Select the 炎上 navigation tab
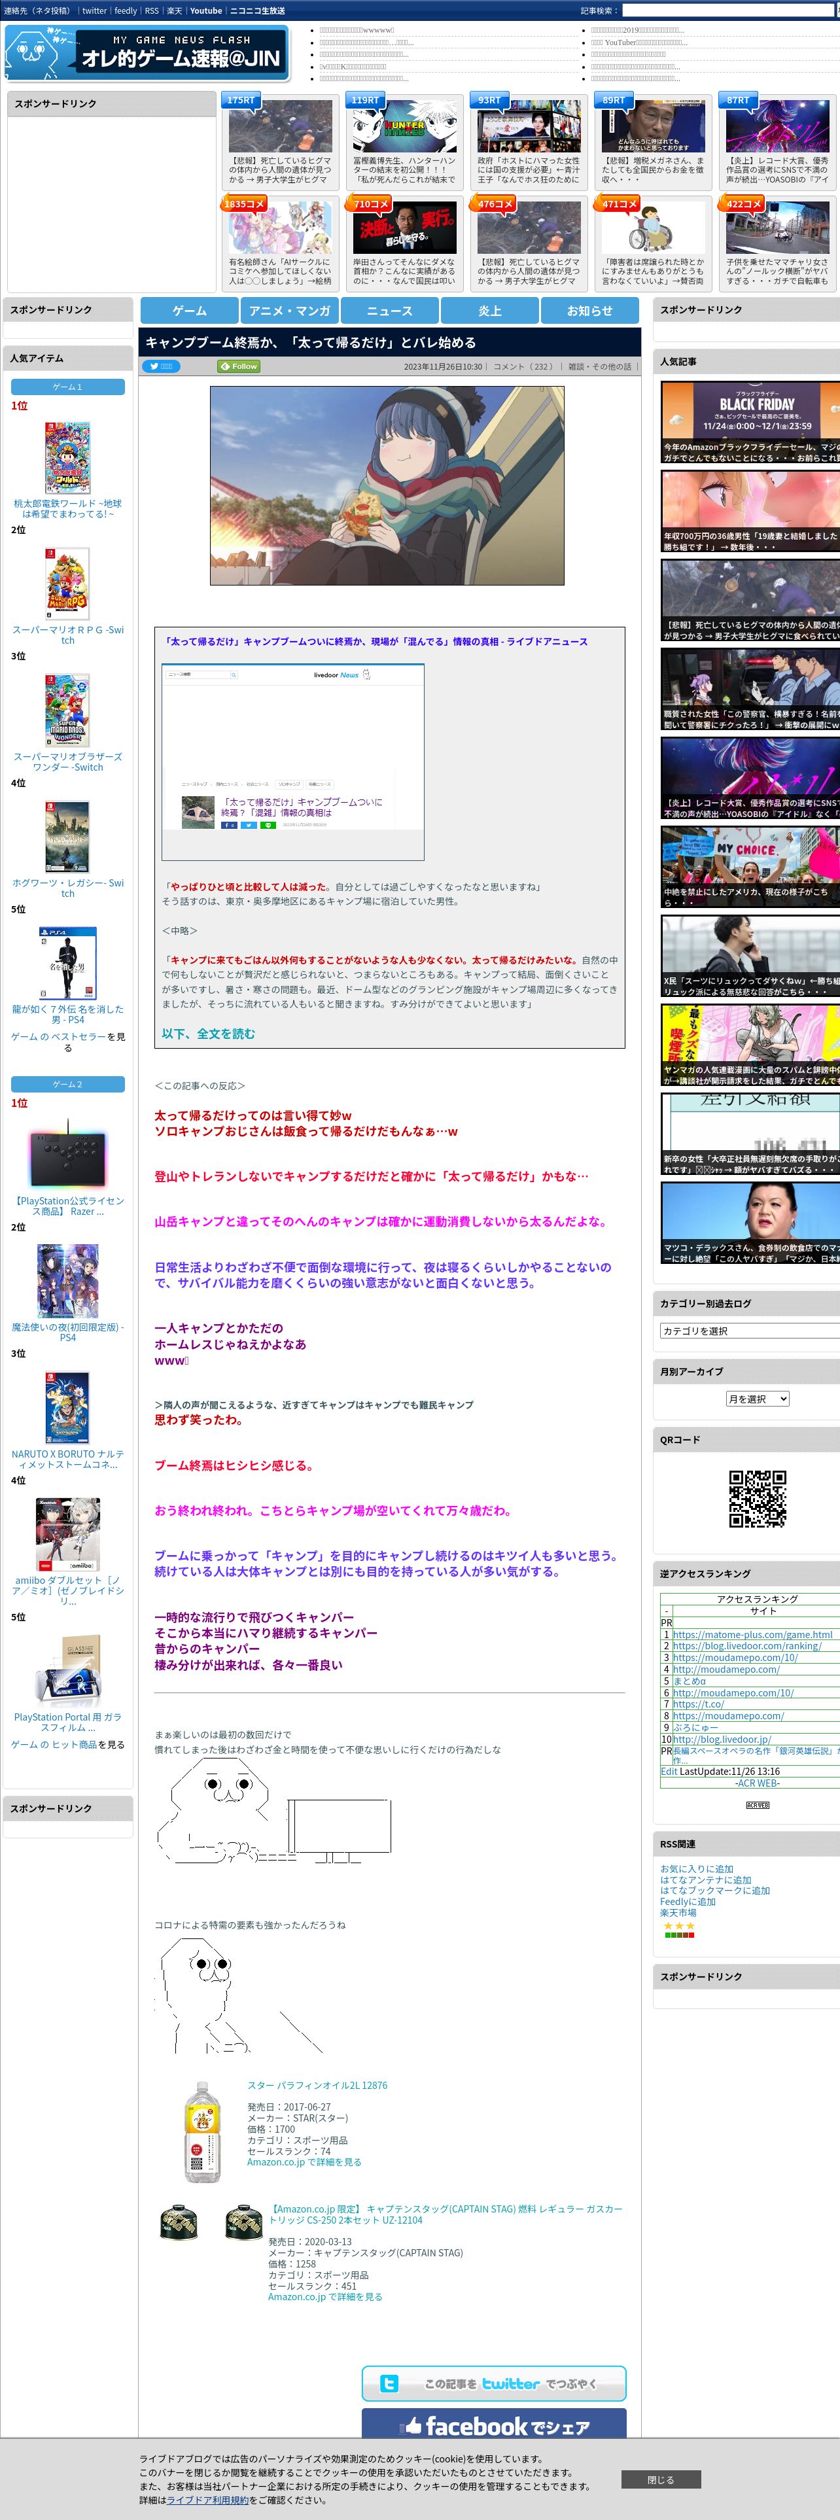The width and height of the screenshot is (840, 2520). (x=490, y=310)
